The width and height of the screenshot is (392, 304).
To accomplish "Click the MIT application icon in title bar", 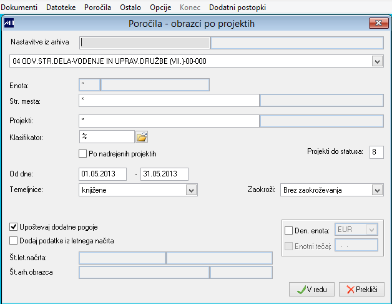I will (9, 23).
